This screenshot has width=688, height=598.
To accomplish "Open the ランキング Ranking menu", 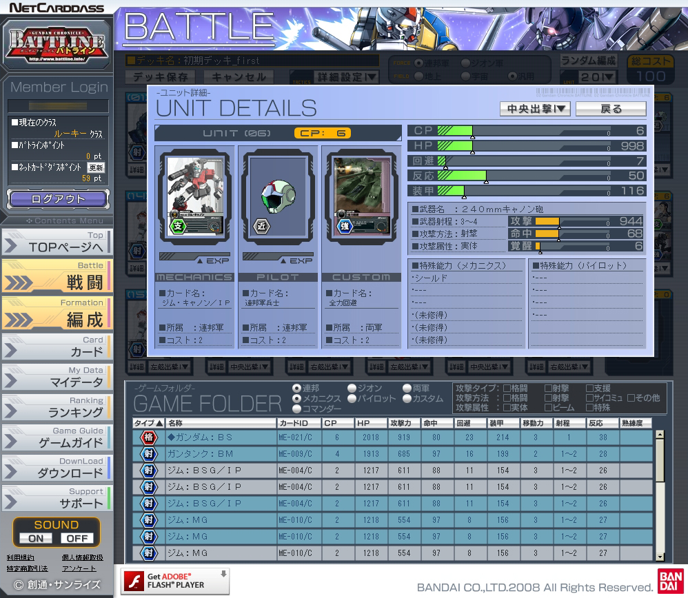I will [57, 407].
